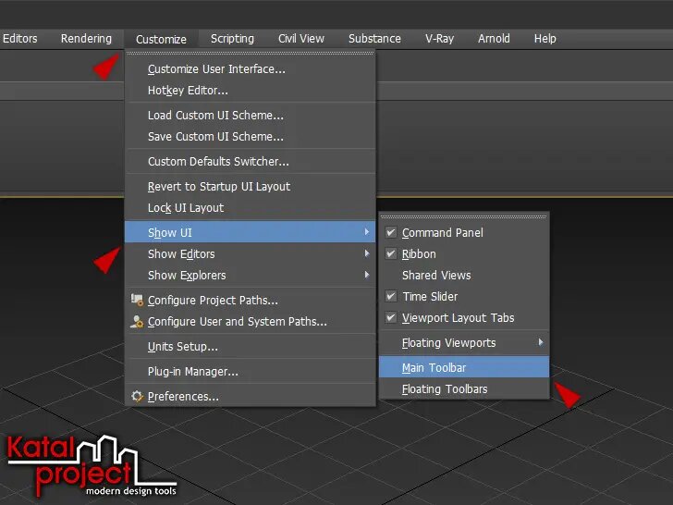The width and height of the screenshot is (673, 505).
Task: Open the V-Ray menu
Action: [x=439, y=39]
